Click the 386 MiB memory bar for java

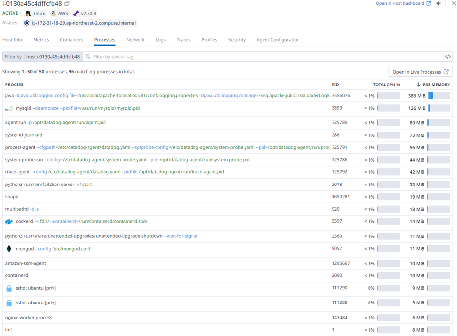pos(439,96)
